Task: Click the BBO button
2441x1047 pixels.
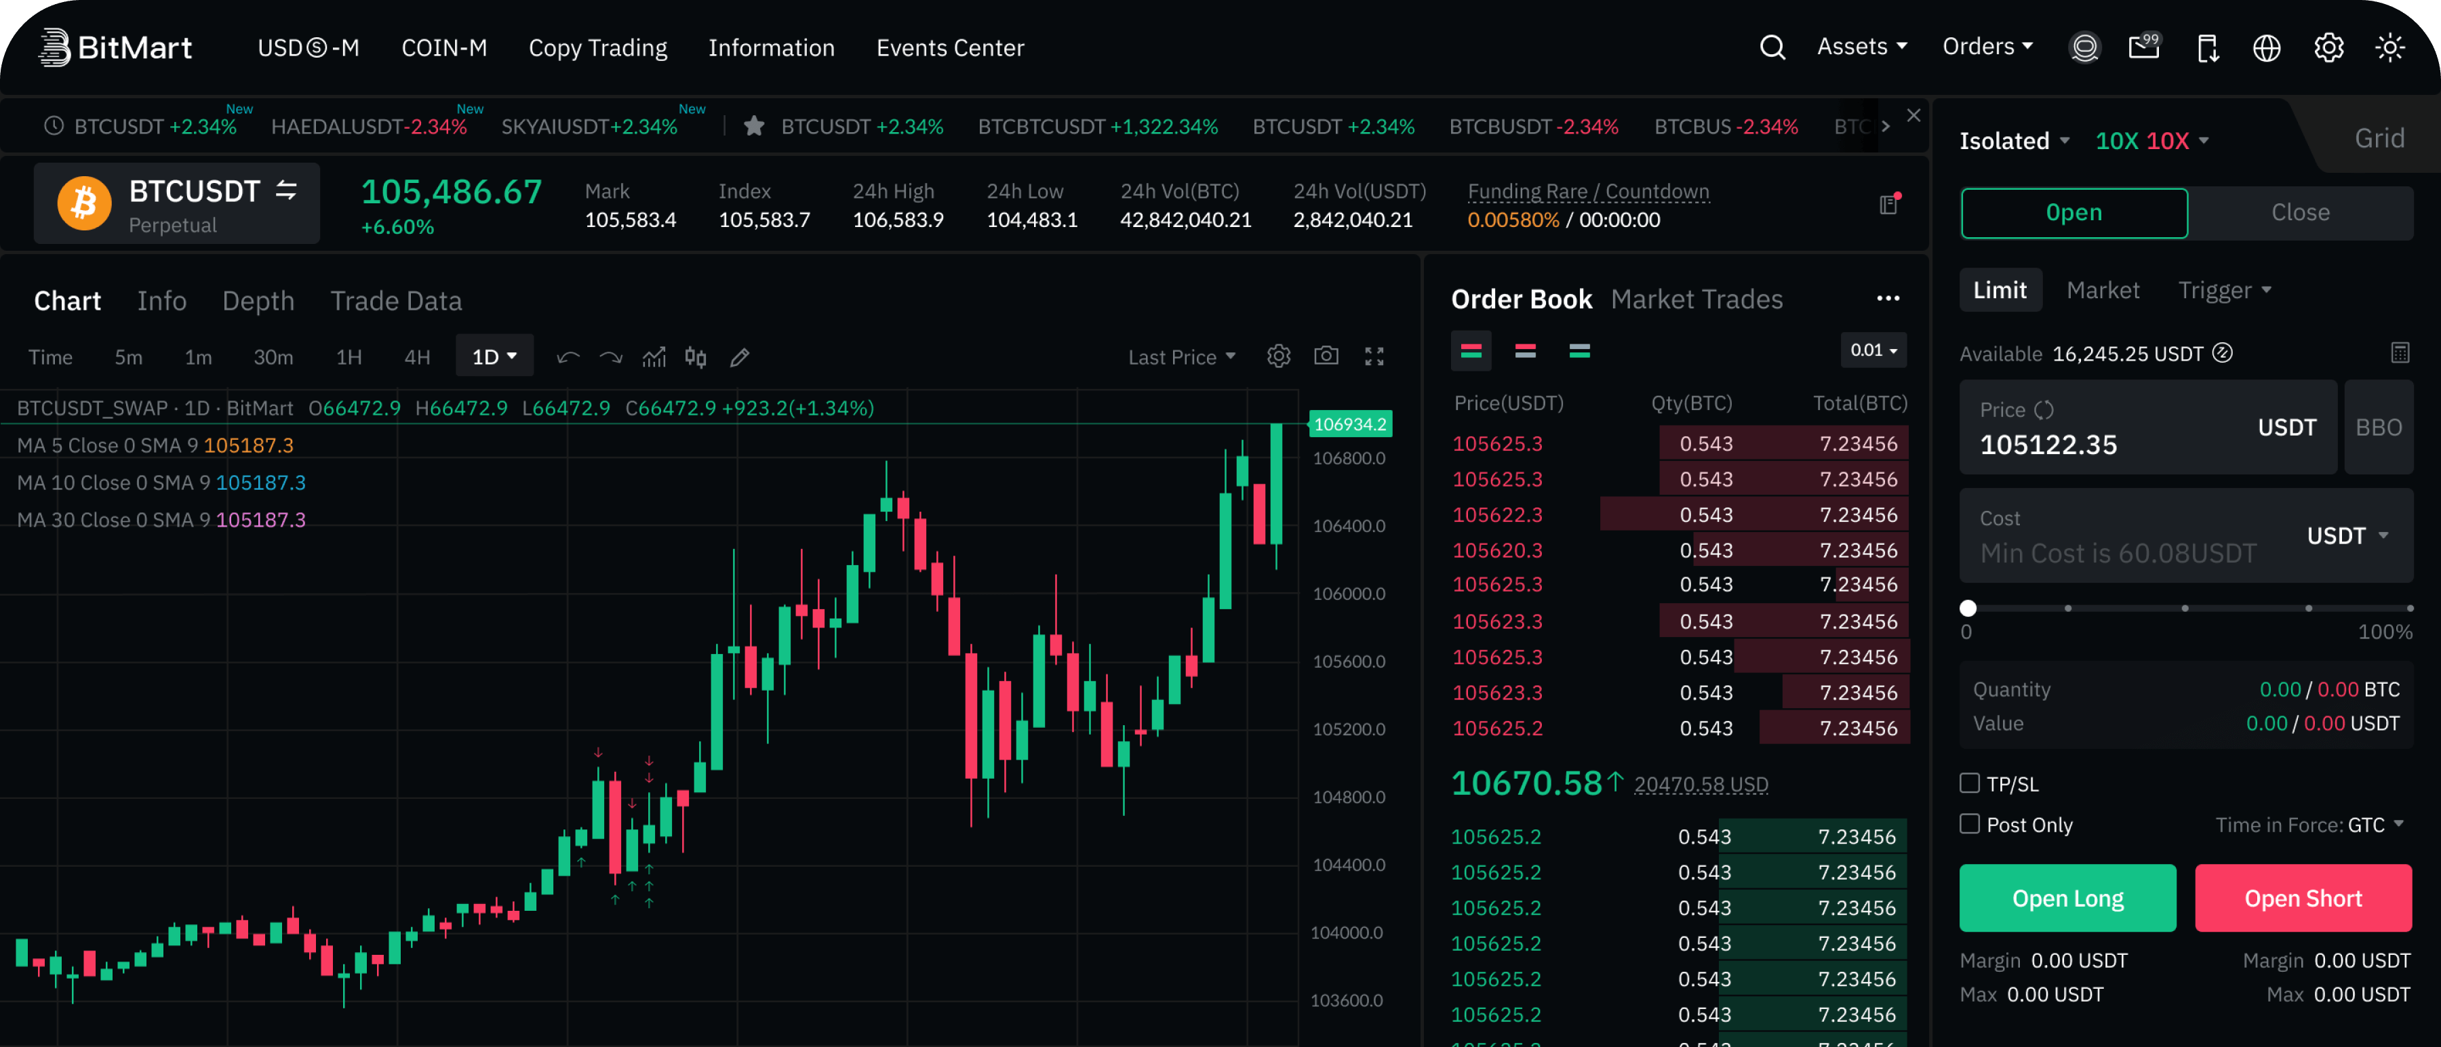Action: [x=2377, y=427]
